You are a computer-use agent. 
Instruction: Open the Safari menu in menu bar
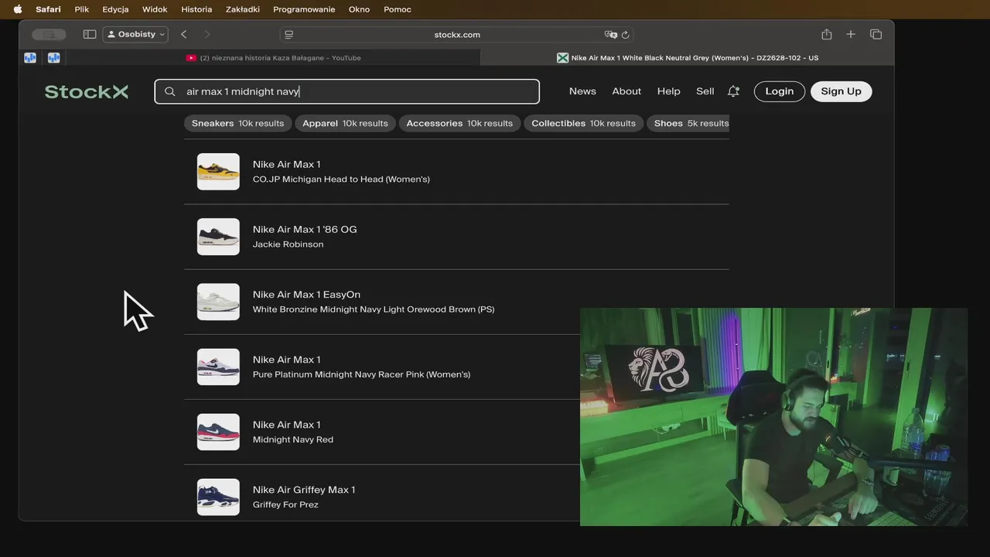(x=48, y=9)
